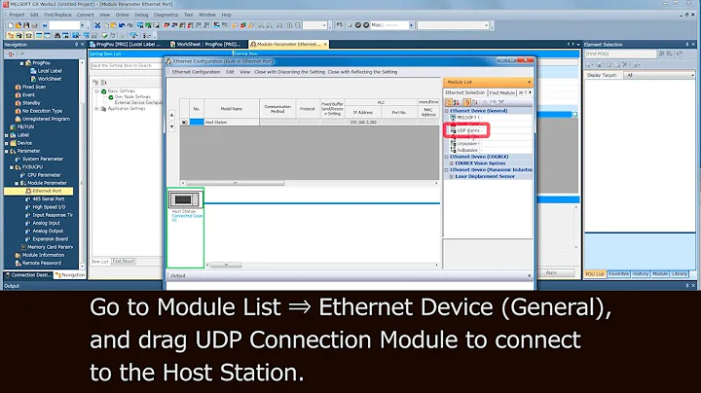Click the Open project toolbar icon

click(18, 25)
